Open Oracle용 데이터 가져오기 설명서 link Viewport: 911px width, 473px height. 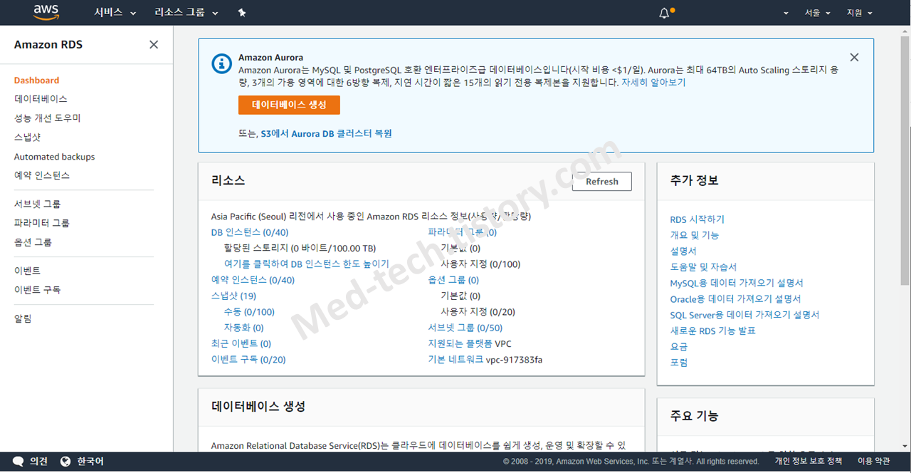coord(735,298)
